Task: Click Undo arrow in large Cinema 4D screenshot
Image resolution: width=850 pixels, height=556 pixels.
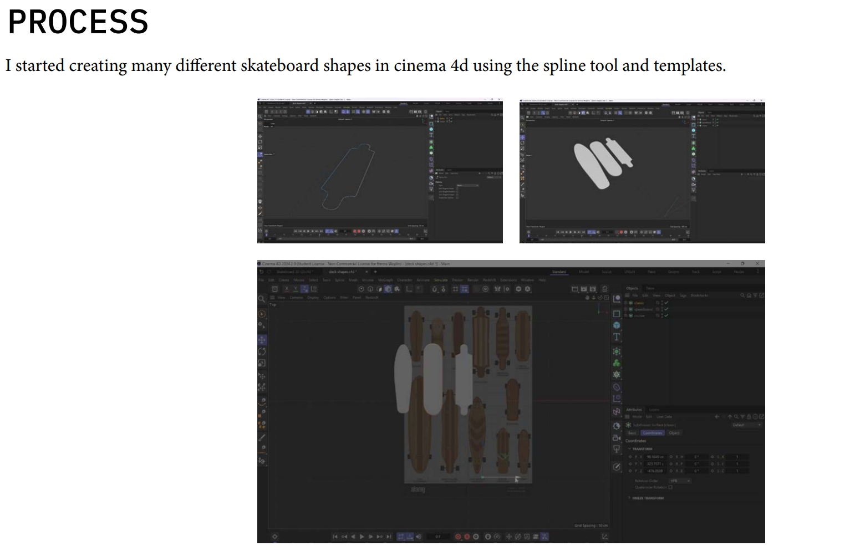Action: coord(261,272)
